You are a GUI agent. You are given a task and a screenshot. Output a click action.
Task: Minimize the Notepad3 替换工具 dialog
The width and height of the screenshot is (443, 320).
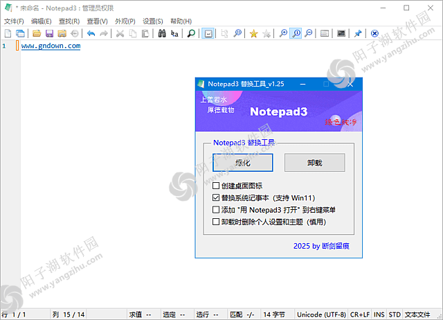coord(303,85)
